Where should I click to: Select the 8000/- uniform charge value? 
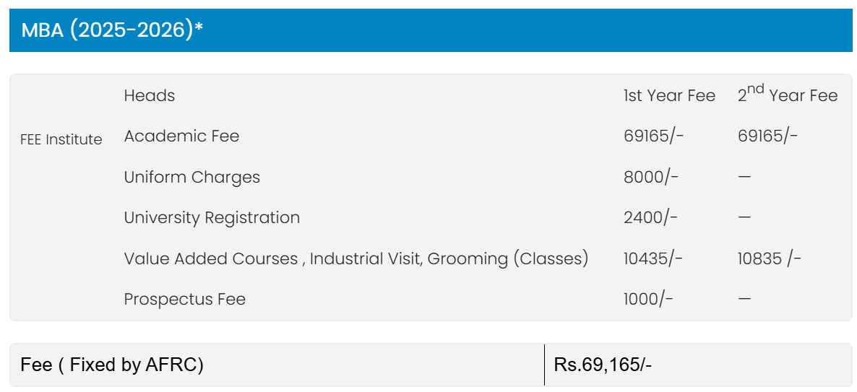coord(650,177)
